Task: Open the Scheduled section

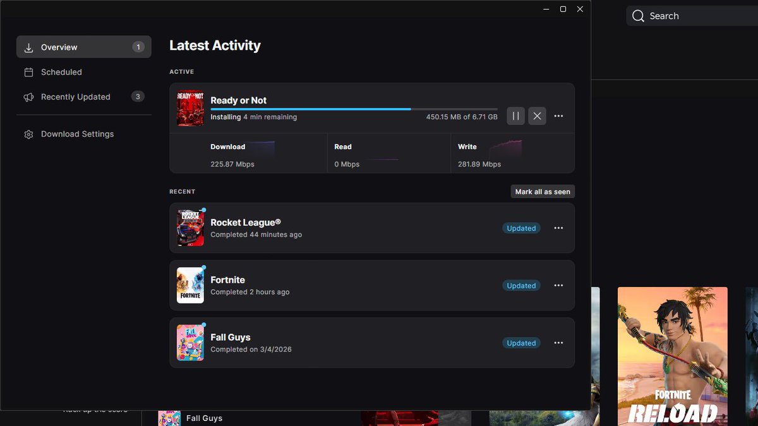Action: (84, 72)
